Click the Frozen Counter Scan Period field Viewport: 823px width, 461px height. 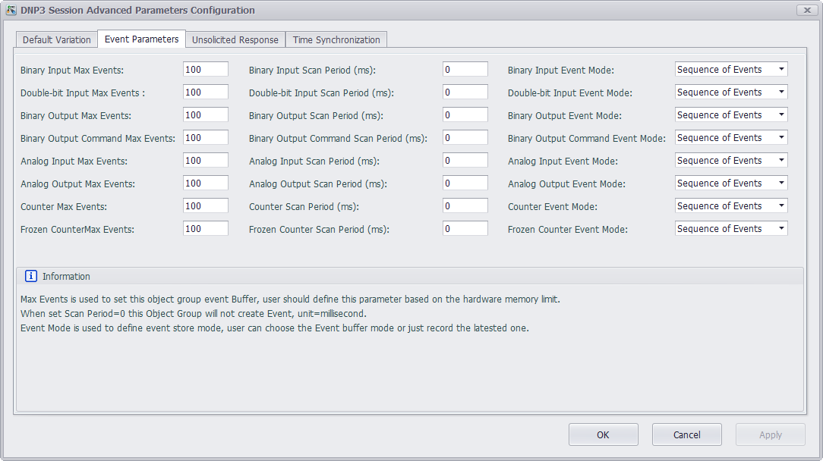465,229
